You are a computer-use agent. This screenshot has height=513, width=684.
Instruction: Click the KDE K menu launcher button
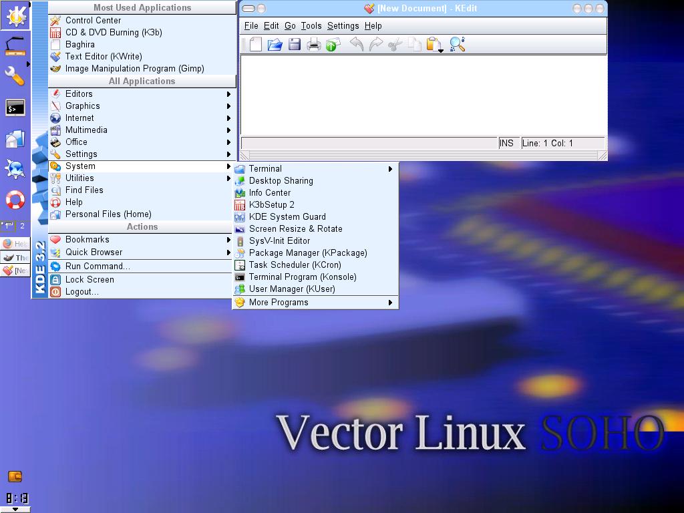pos(15,16)
